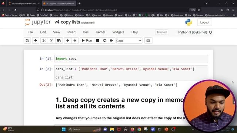Viewport: 237px width, 133px height.
Task: Open the browser extensions icon
Action: pos(228,10)
